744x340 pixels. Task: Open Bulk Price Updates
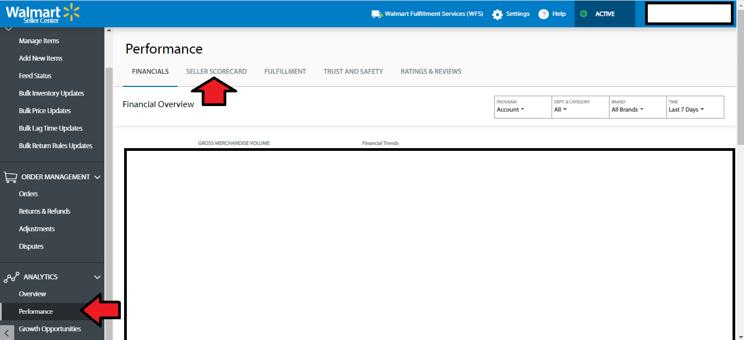click(45, 111)
